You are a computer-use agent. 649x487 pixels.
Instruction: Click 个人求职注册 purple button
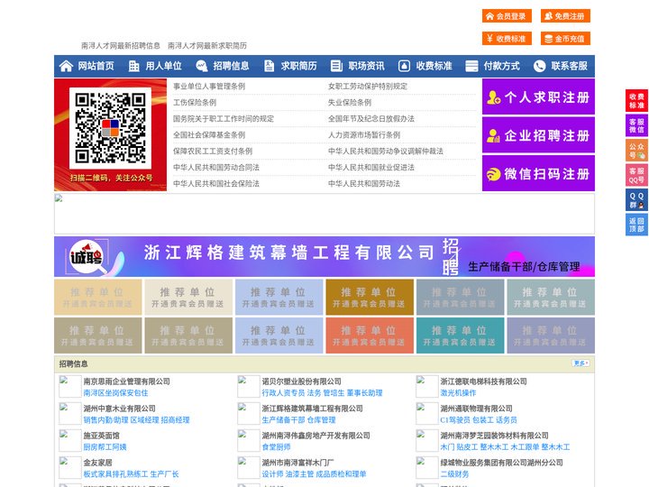[538, 96]
